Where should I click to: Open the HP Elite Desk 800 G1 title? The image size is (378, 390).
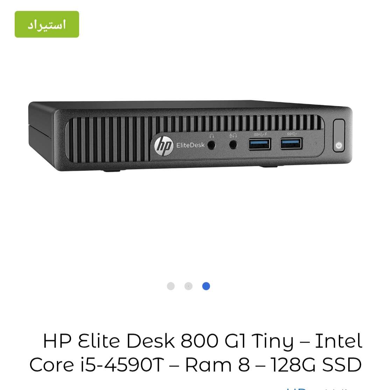pos(196,352)
